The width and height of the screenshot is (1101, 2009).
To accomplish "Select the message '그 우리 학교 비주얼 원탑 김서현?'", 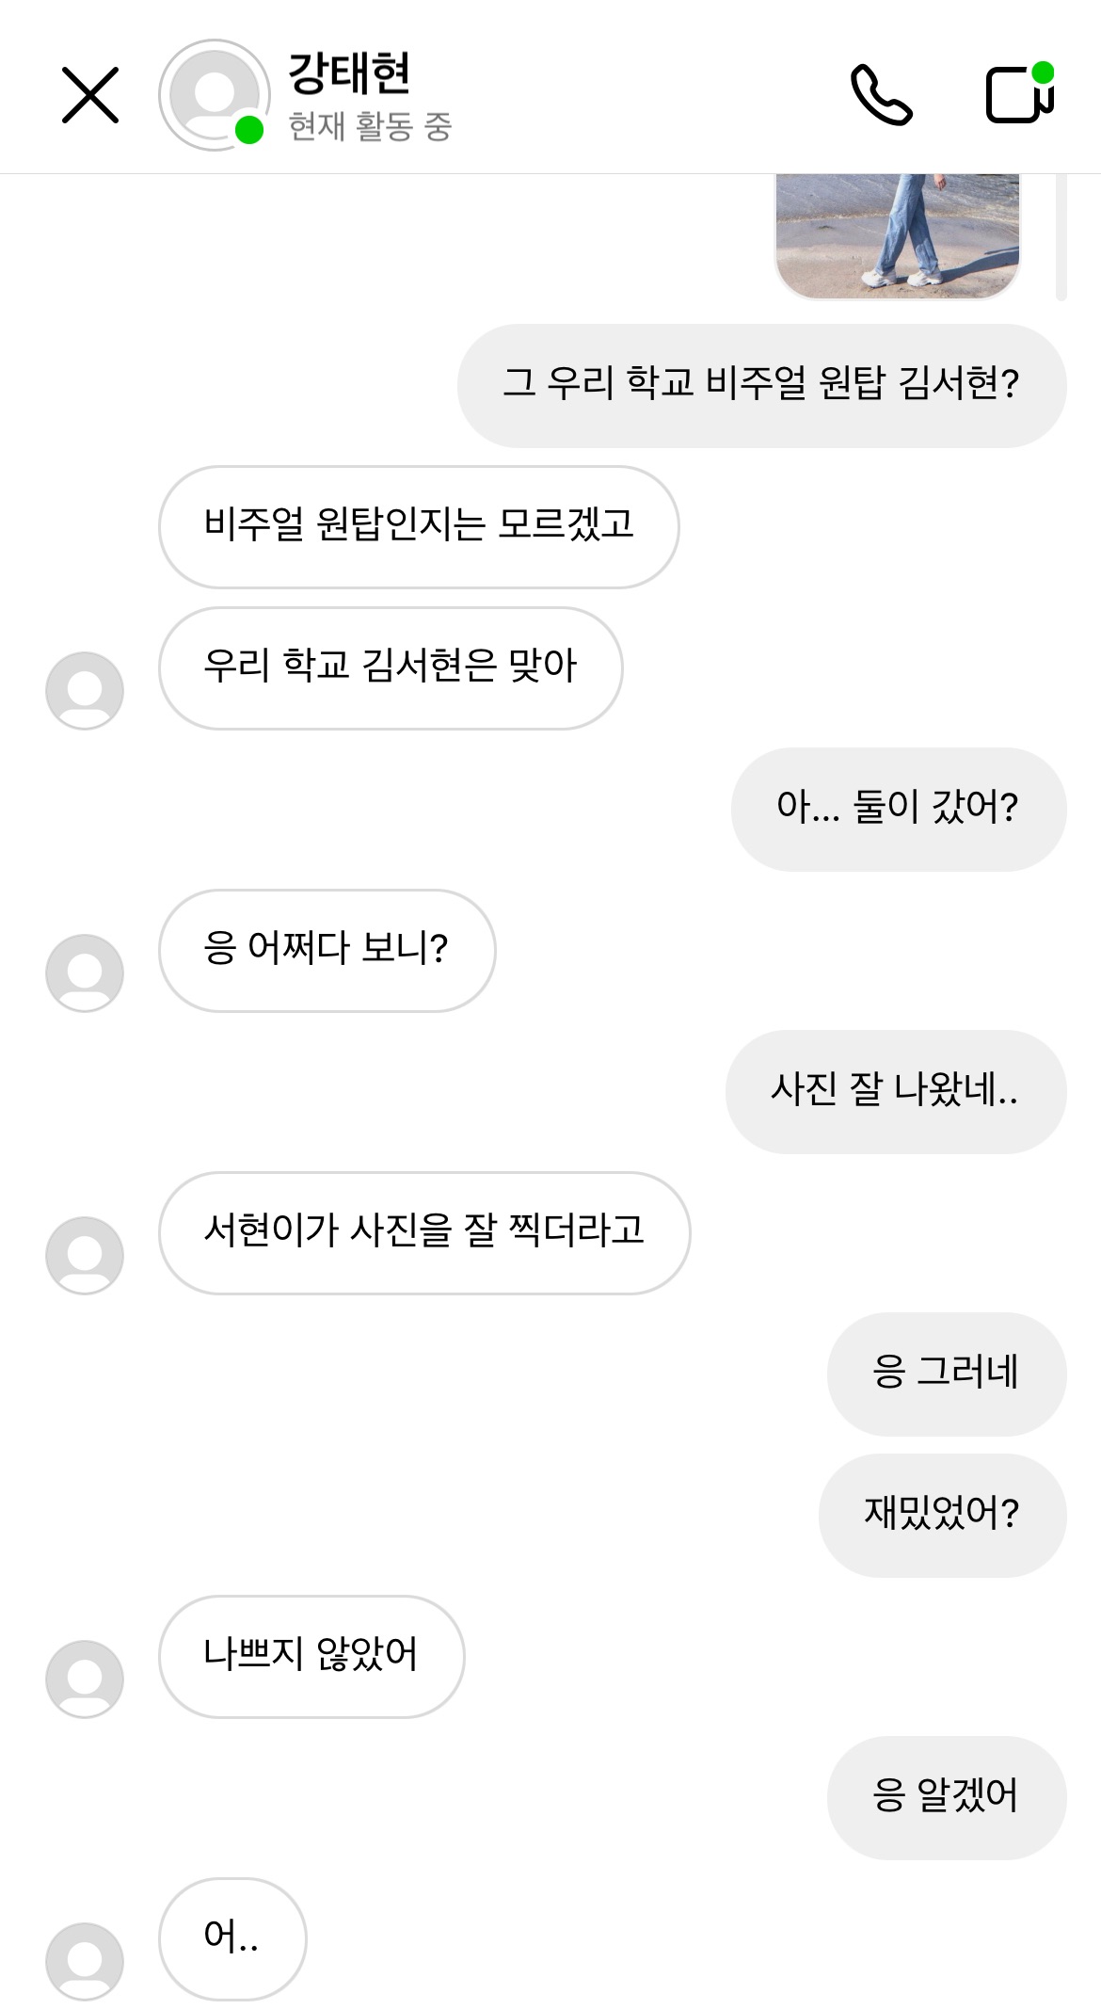I will click(x=761, y=385).
